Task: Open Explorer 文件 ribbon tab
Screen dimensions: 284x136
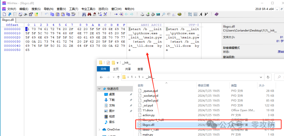Action: (103, 69)
